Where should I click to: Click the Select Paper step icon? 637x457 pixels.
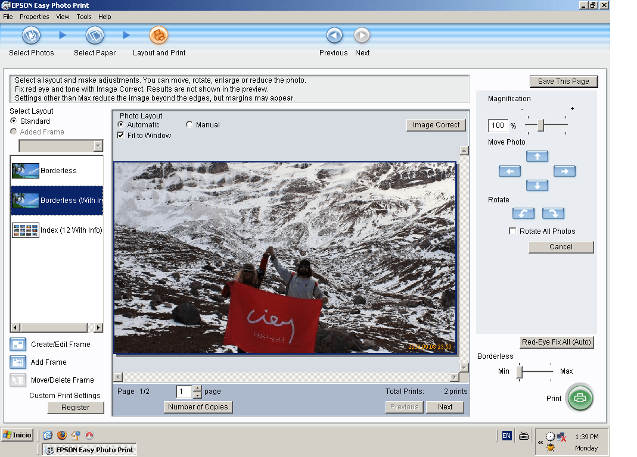[x=95, y=36]
